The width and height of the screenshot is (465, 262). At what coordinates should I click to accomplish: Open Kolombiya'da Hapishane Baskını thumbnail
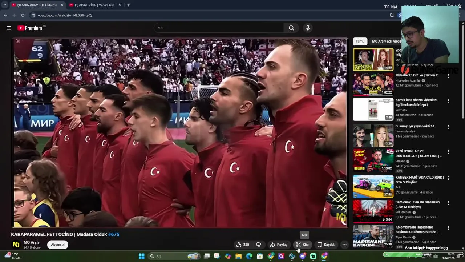pyautogui.click(x=373, y=236)
